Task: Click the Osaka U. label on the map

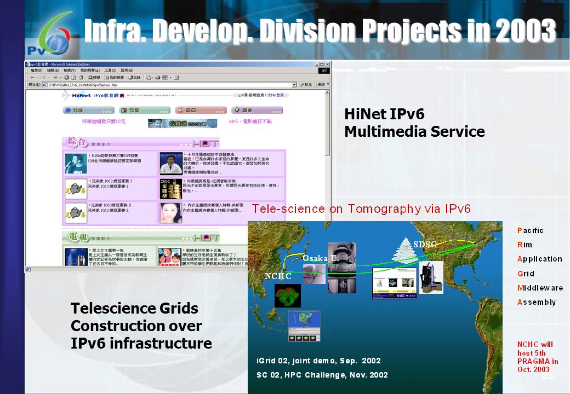Action: (321, 258)
